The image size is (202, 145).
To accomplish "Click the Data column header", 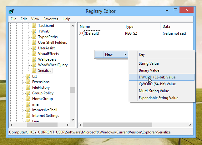I will click(177, 27).
